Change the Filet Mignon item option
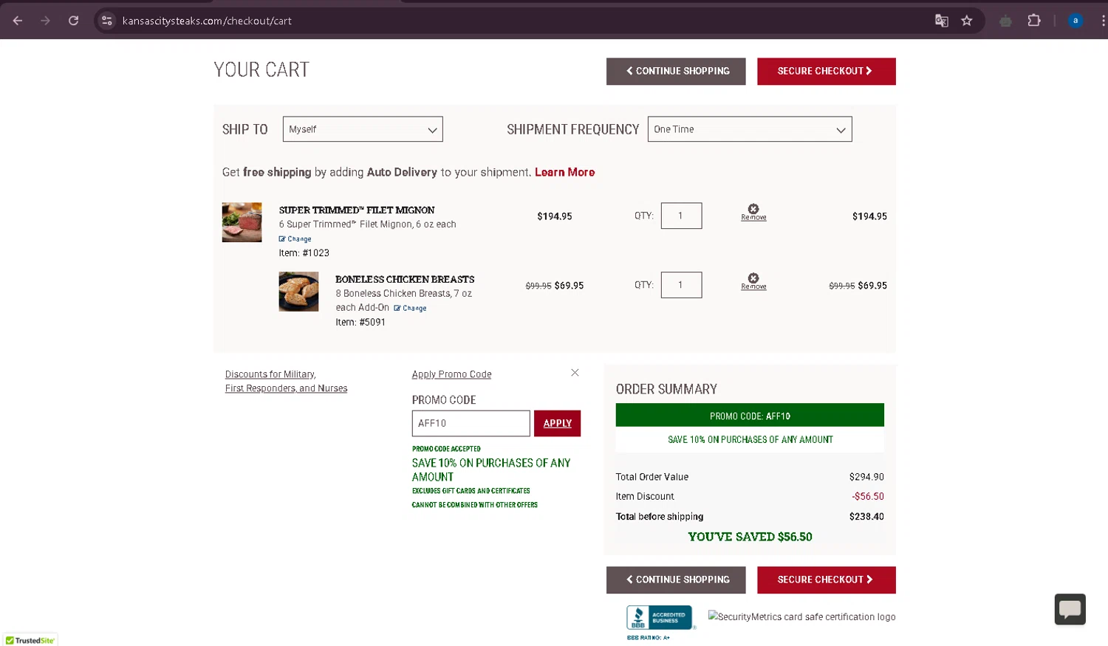 click(295, 239)
